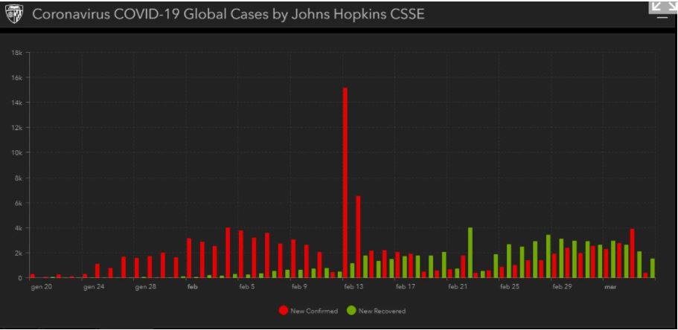678x330 pixels.
Task: Click the 14k y-axis label
Action: pyautogui.click(x=17, y=103)
